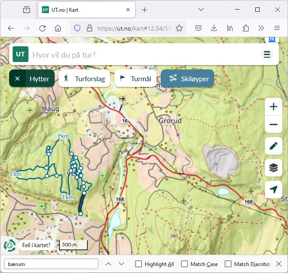Image resolution: width=288 pixels, height=273 pixels.
Task: Jump to next find result
Action: (x=121, y=264)
